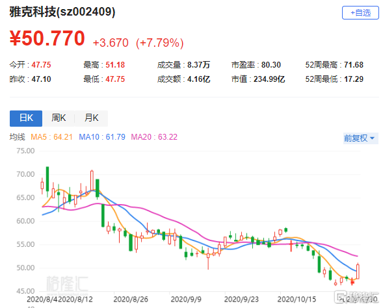Open the 前复权 adjustment dropdown
The width and height of the screenshot is (383, 308).
click(360, 138)
